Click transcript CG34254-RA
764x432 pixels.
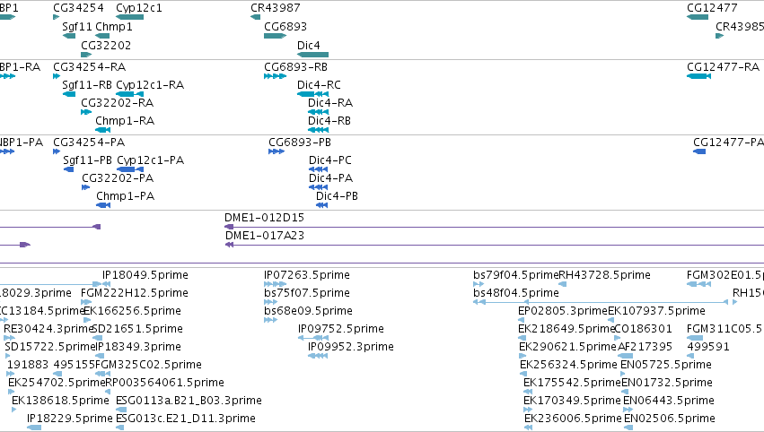tap(89, 66)
